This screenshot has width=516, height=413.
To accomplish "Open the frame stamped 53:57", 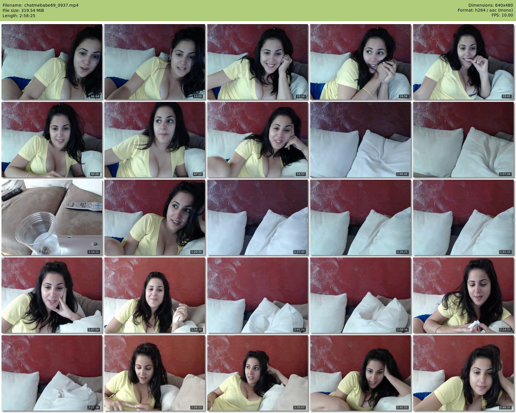I will click(x=257, y=140).
